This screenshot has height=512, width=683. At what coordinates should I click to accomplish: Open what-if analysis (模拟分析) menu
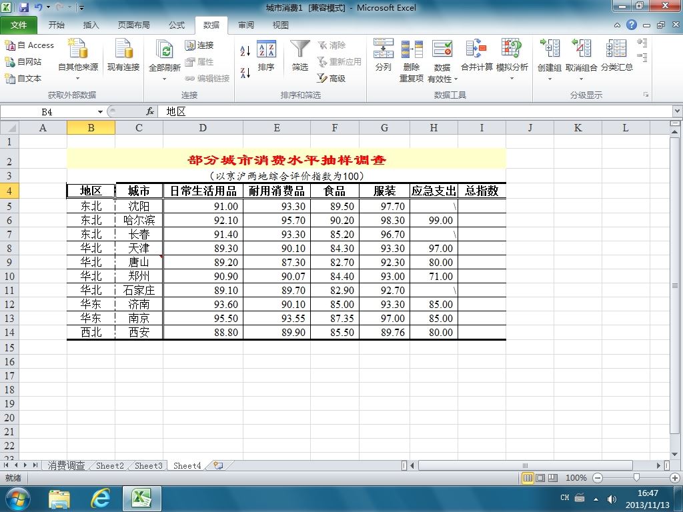coord(512,59)
